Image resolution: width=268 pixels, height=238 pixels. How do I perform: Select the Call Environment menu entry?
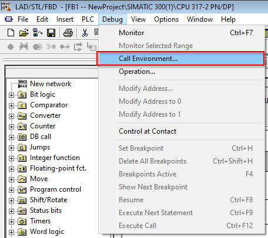(x=180, y=59)
